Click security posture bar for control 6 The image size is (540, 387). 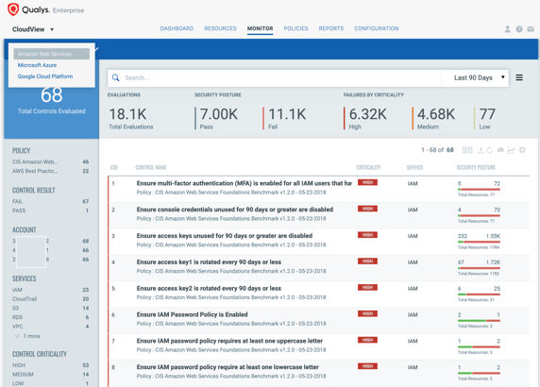[x=479, y=321]
